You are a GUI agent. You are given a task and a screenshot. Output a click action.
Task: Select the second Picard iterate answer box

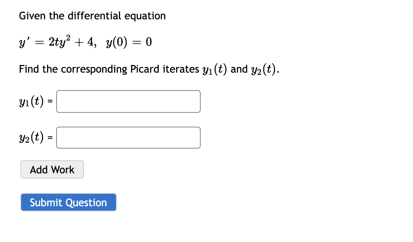coord(128,138)
